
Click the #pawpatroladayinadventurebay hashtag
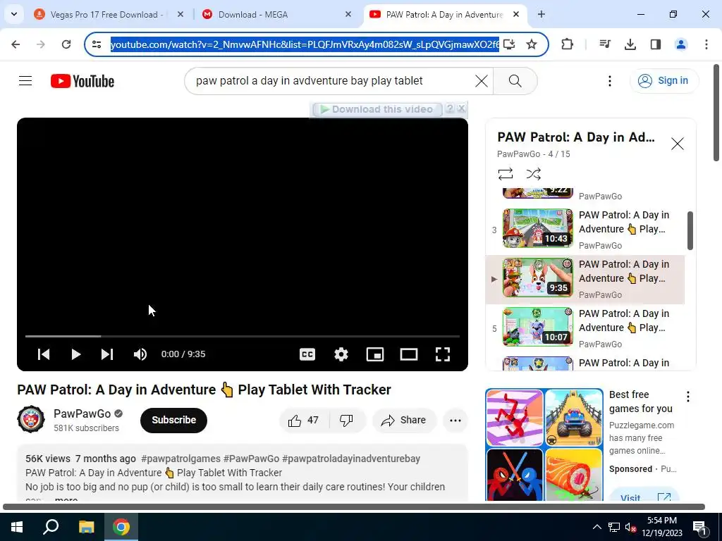[351, 459]
